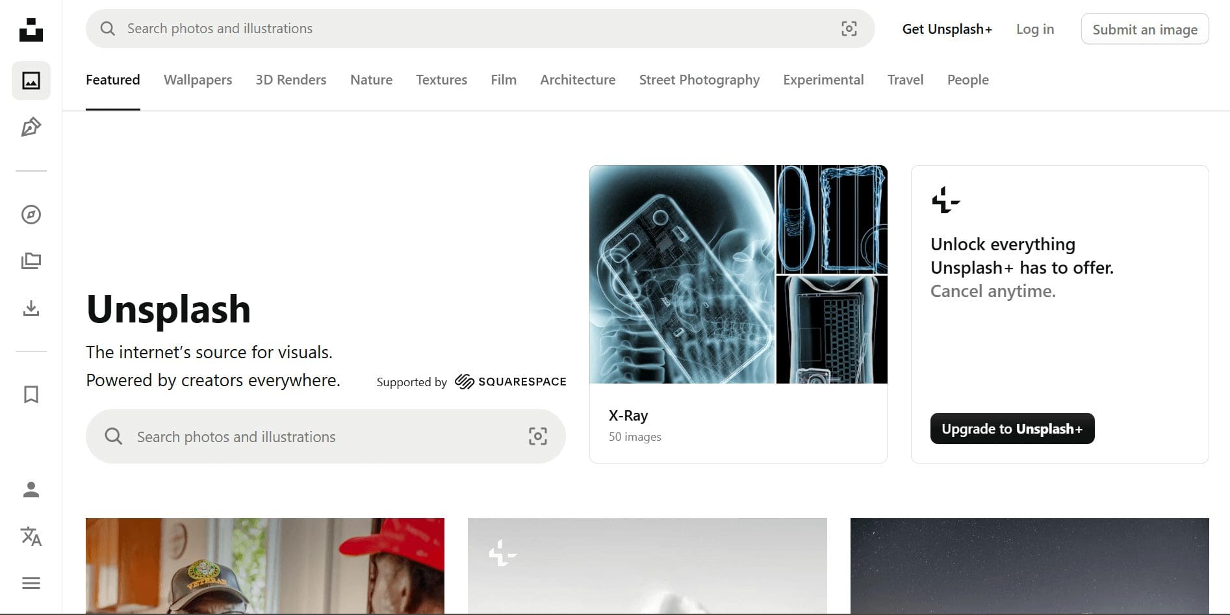Open account options via the person icon
The height and width of the screenshot is (615, 1230).
tap(31, 490)
